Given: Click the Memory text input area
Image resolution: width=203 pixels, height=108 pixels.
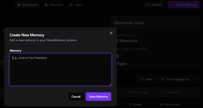Looking at the screenshot, I should 60,69.
